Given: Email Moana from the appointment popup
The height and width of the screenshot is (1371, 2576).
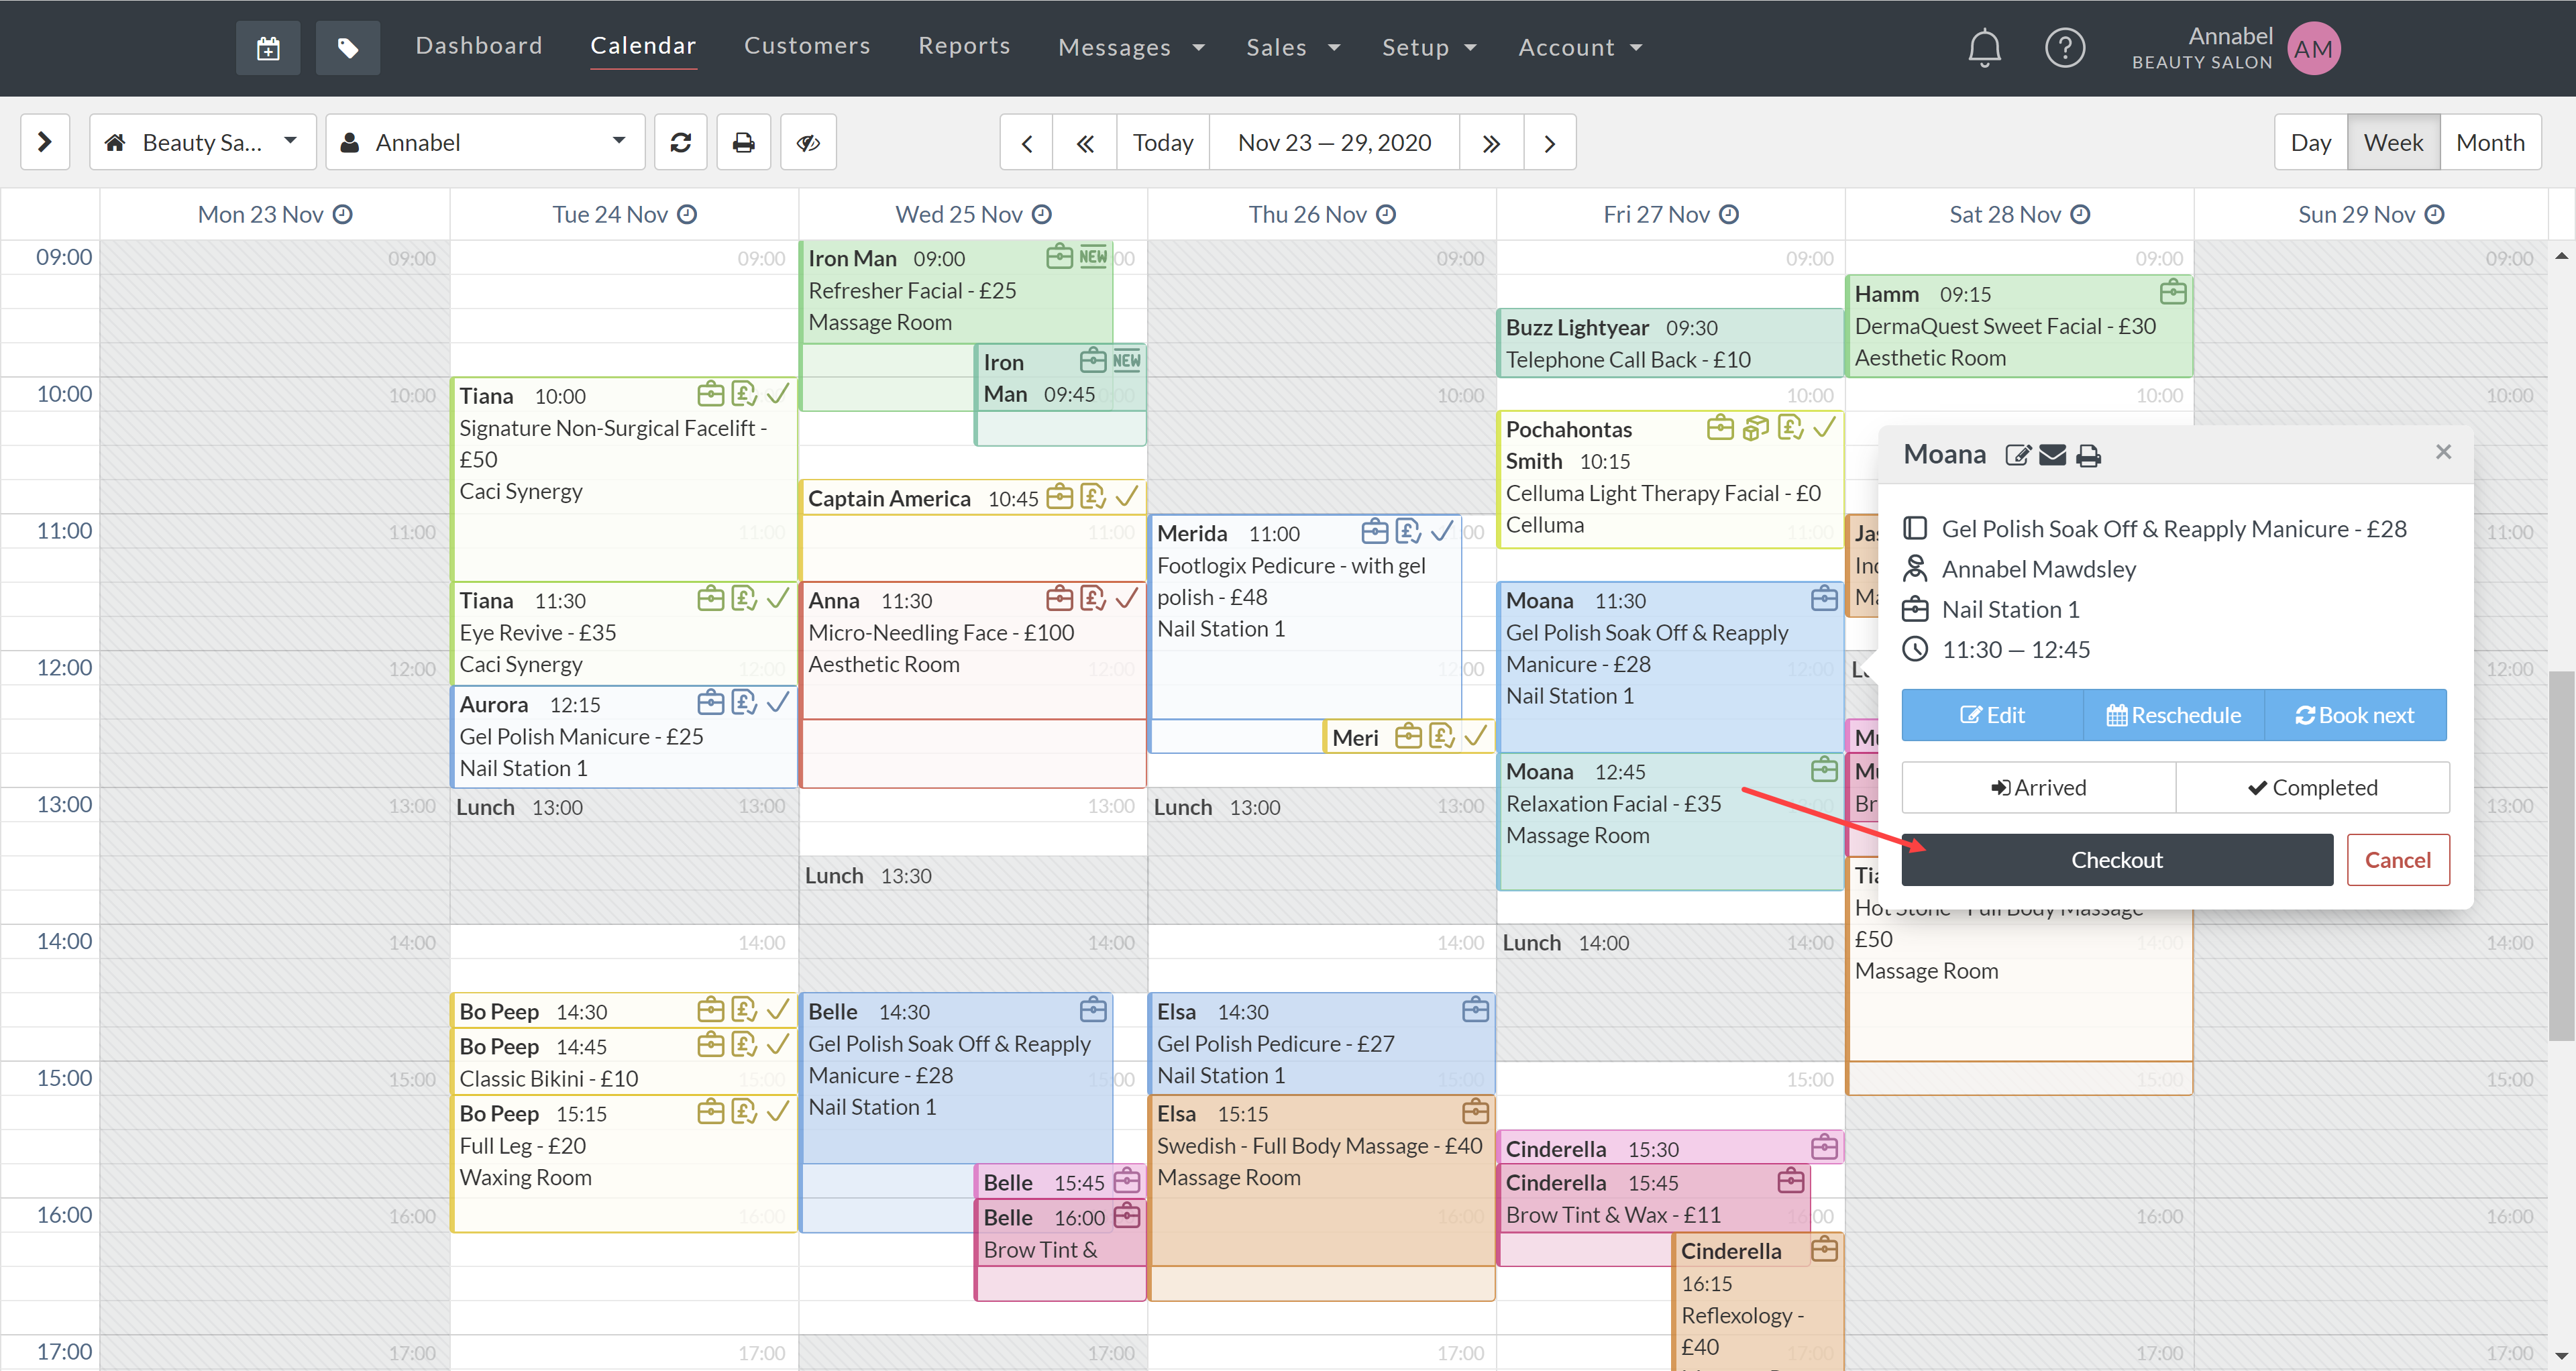Looking at the screenshot, I should click(2052, 456).
